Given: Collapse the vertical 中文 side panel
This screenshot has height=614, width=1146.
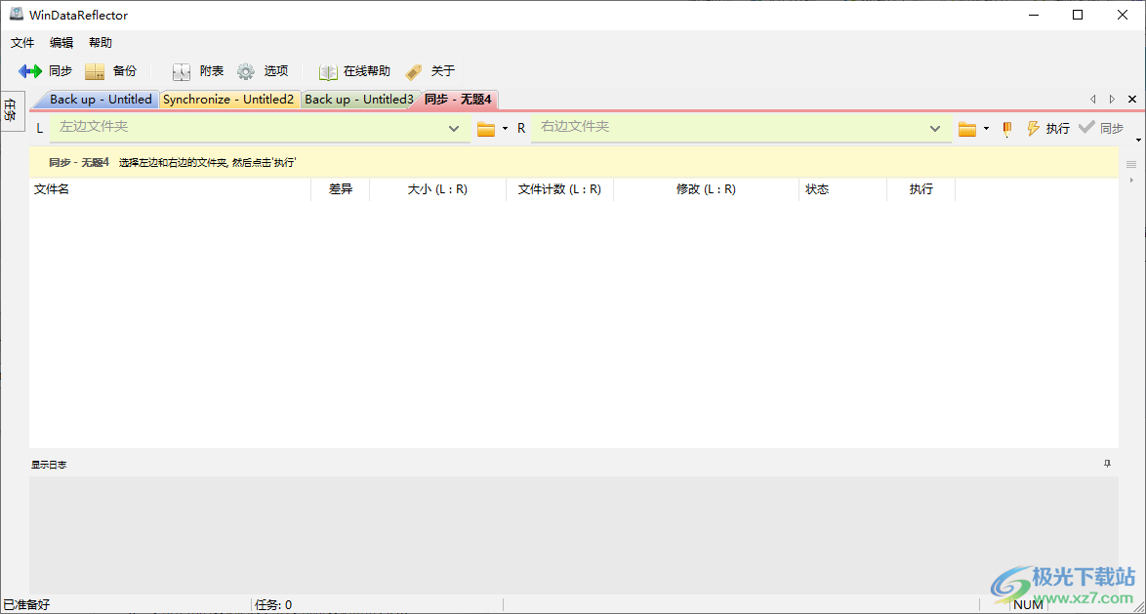Looking at the screenshot, I should tap(13, 110).
